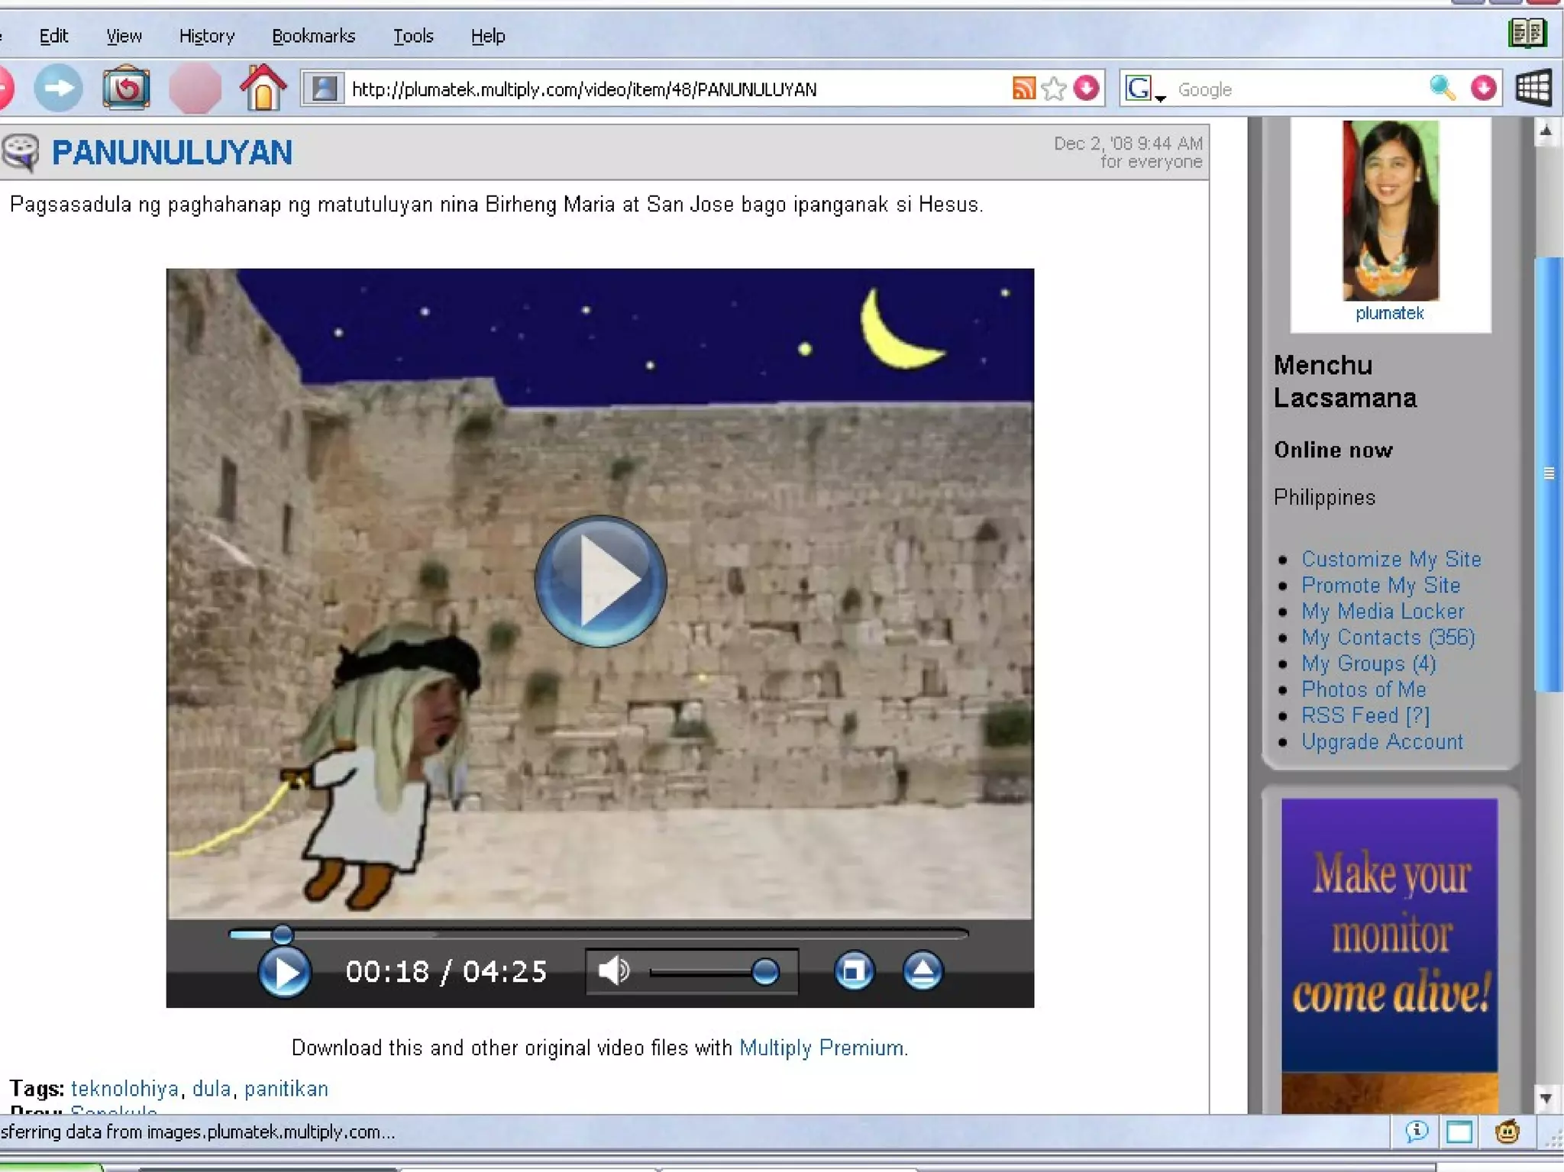Image resolution: width=1564 pixels, height=1172 pixels.
Task: Click the magnifier search icon
Action: pyautogui.click(x=1442, y=89)
